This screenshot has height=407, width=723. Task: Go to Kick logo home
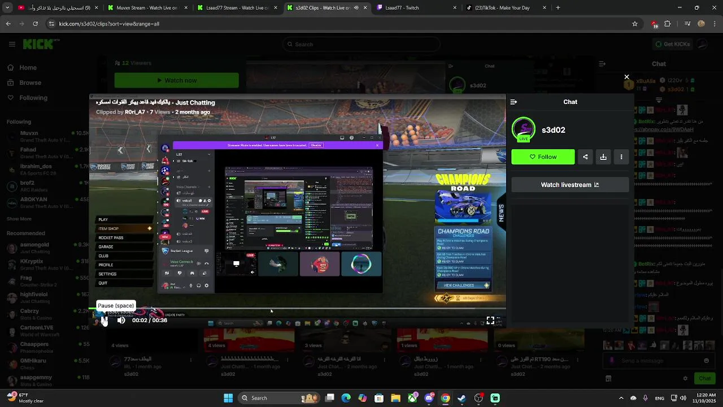[x=38, y=44]
